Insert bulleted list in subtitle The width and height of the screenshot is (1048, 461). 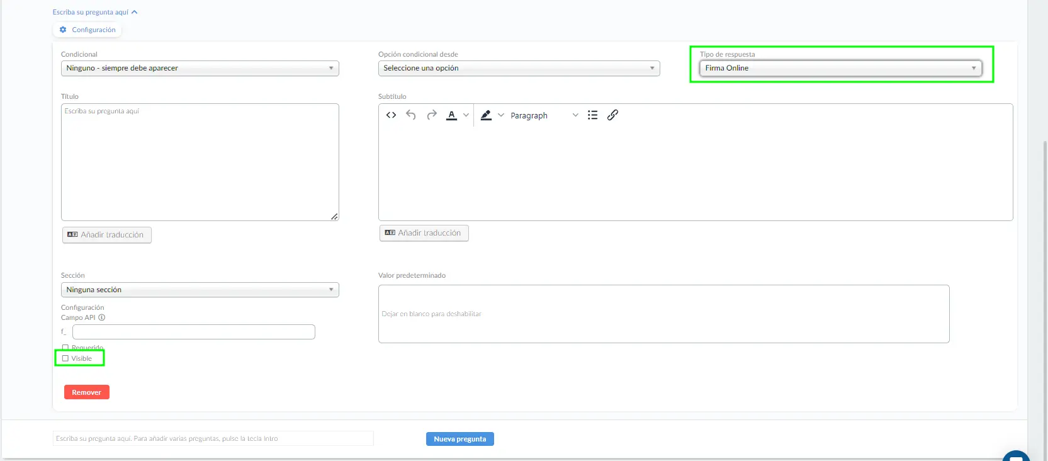pos(592,115)
